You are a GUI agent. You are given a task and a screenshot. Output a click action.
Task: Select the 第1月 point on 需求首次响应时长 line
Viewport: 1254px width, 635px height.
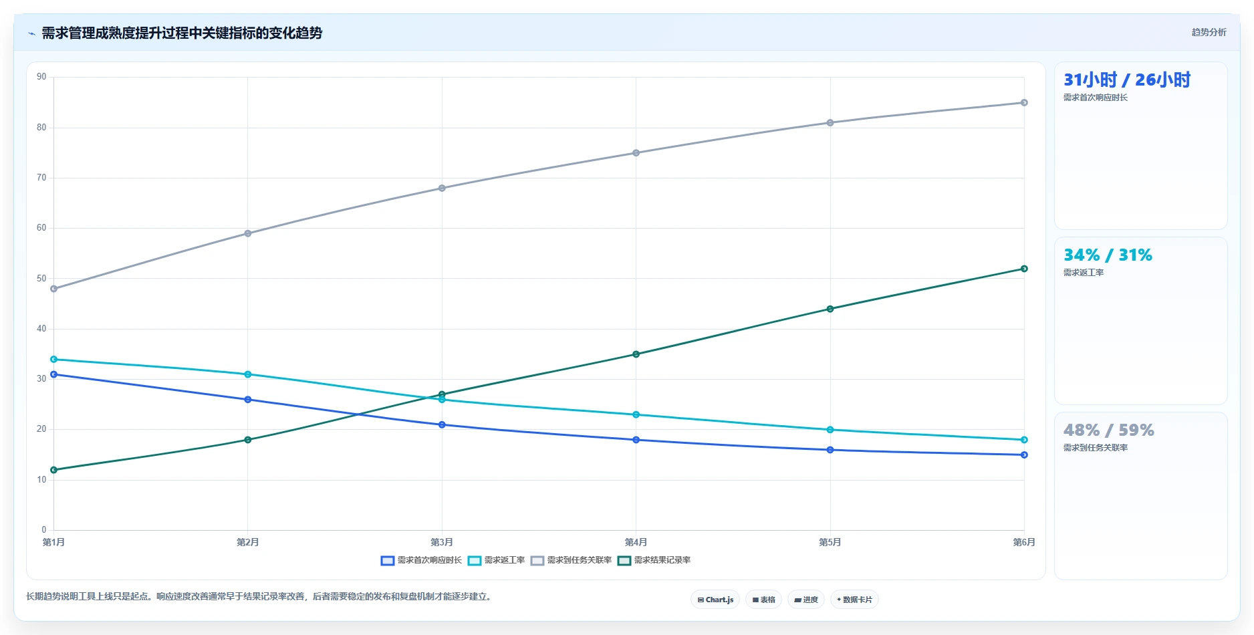pyautogui.click(x=53, y=374)
